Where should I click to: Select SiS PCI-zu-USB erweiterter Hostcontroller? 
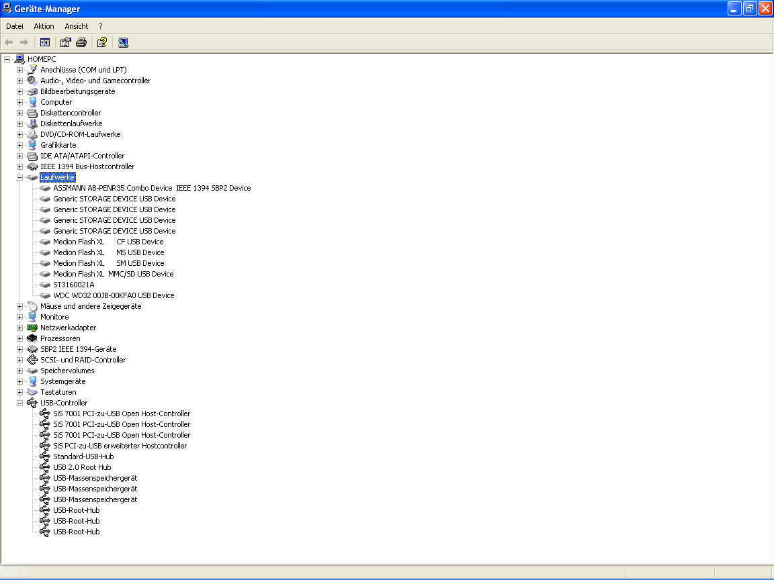click(120, 446)
